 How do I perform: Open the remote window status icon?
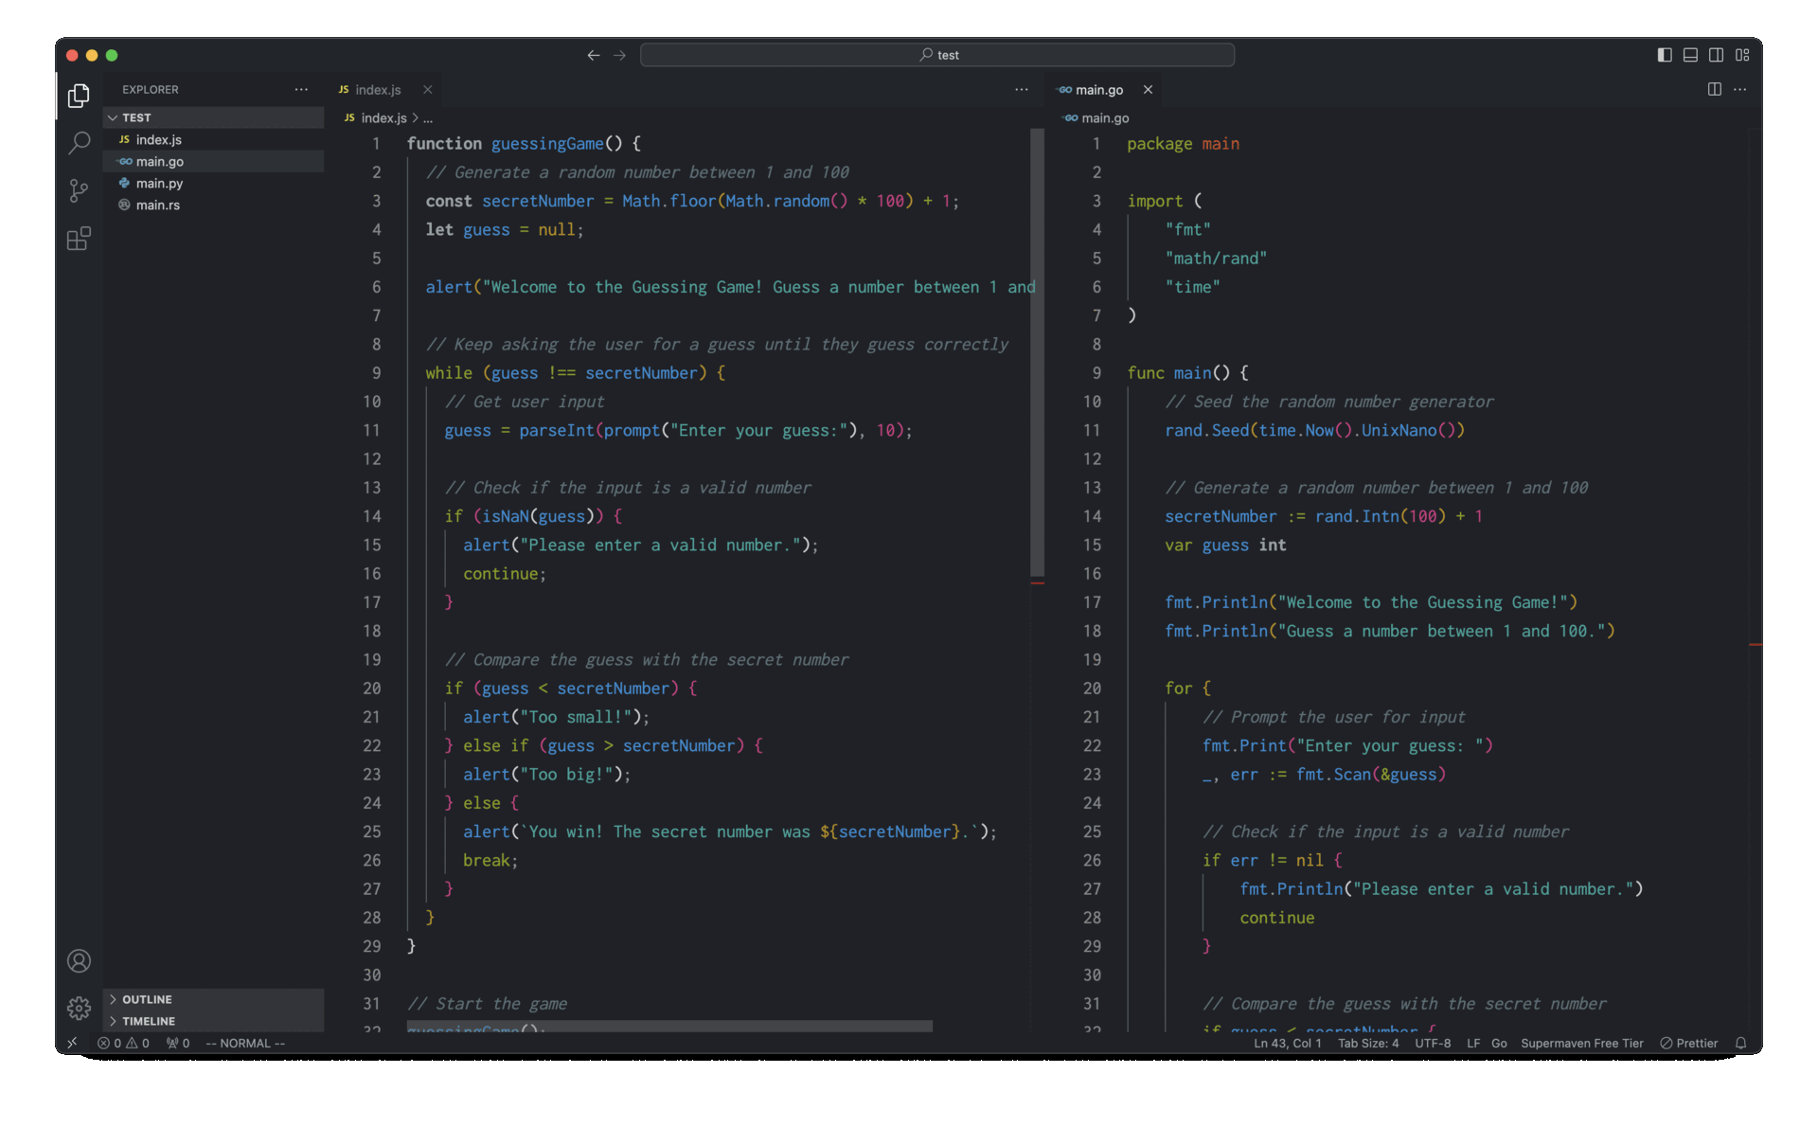point(72,1043)
